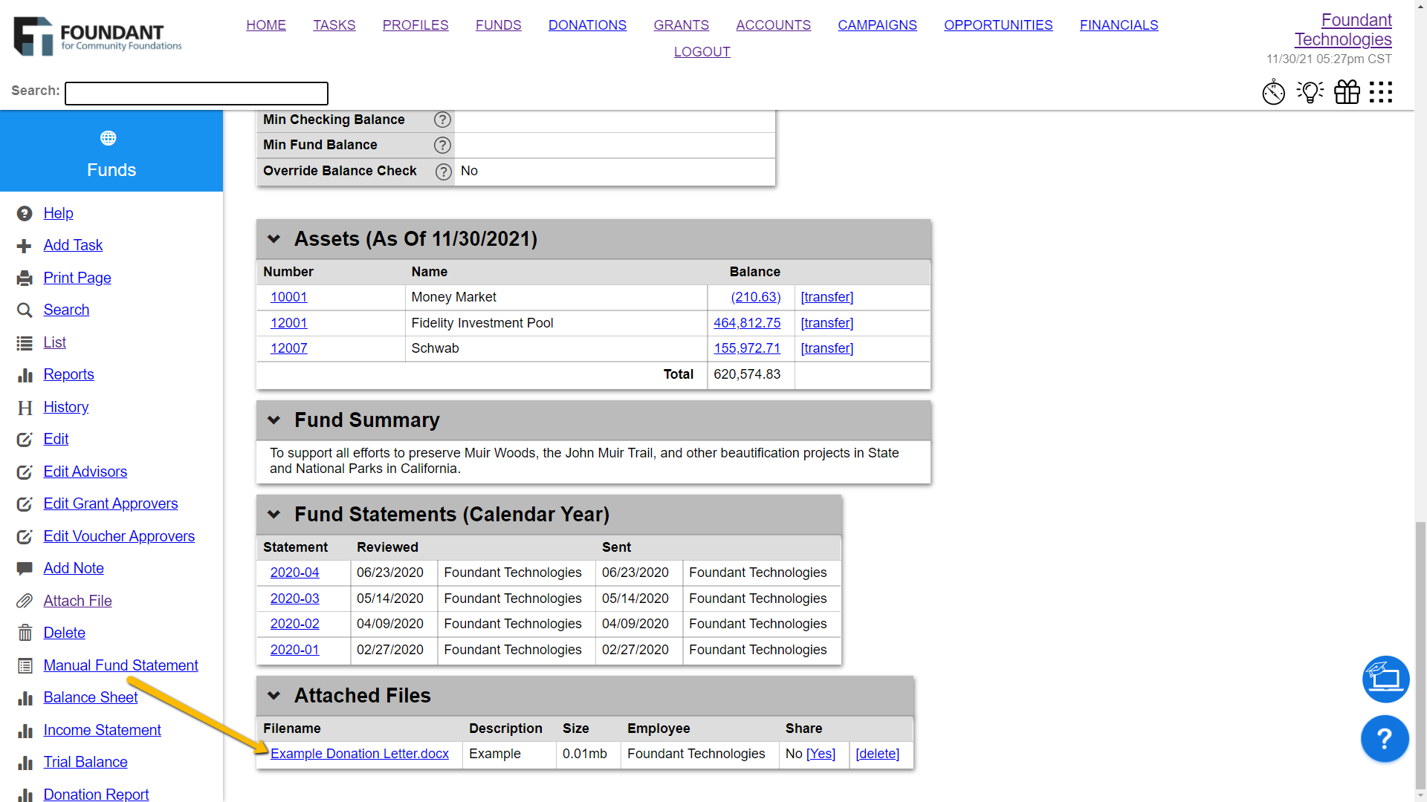
Task: Open statement 2020-01
Action: coord(294,650)
